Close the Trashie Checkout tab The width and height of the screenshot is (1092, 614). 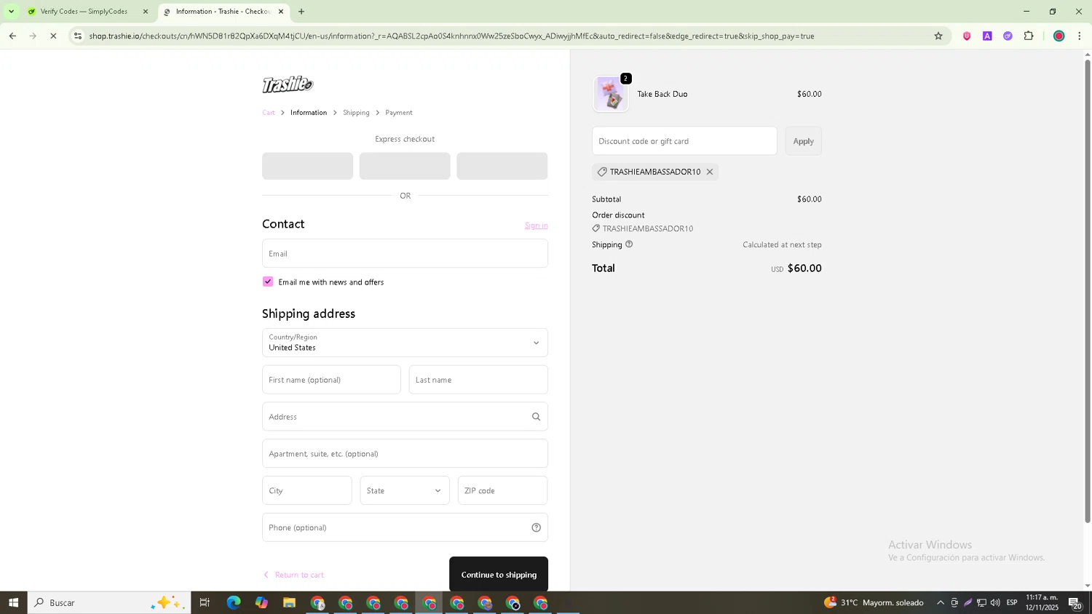[281, 12]
